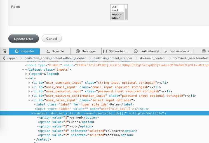Select 'mod' in Roles list

117,10
